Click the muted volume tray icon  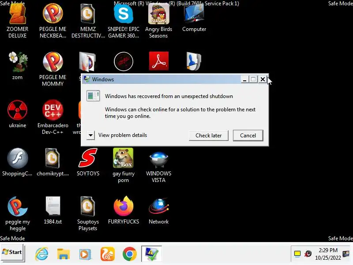(x=308, y=254)
